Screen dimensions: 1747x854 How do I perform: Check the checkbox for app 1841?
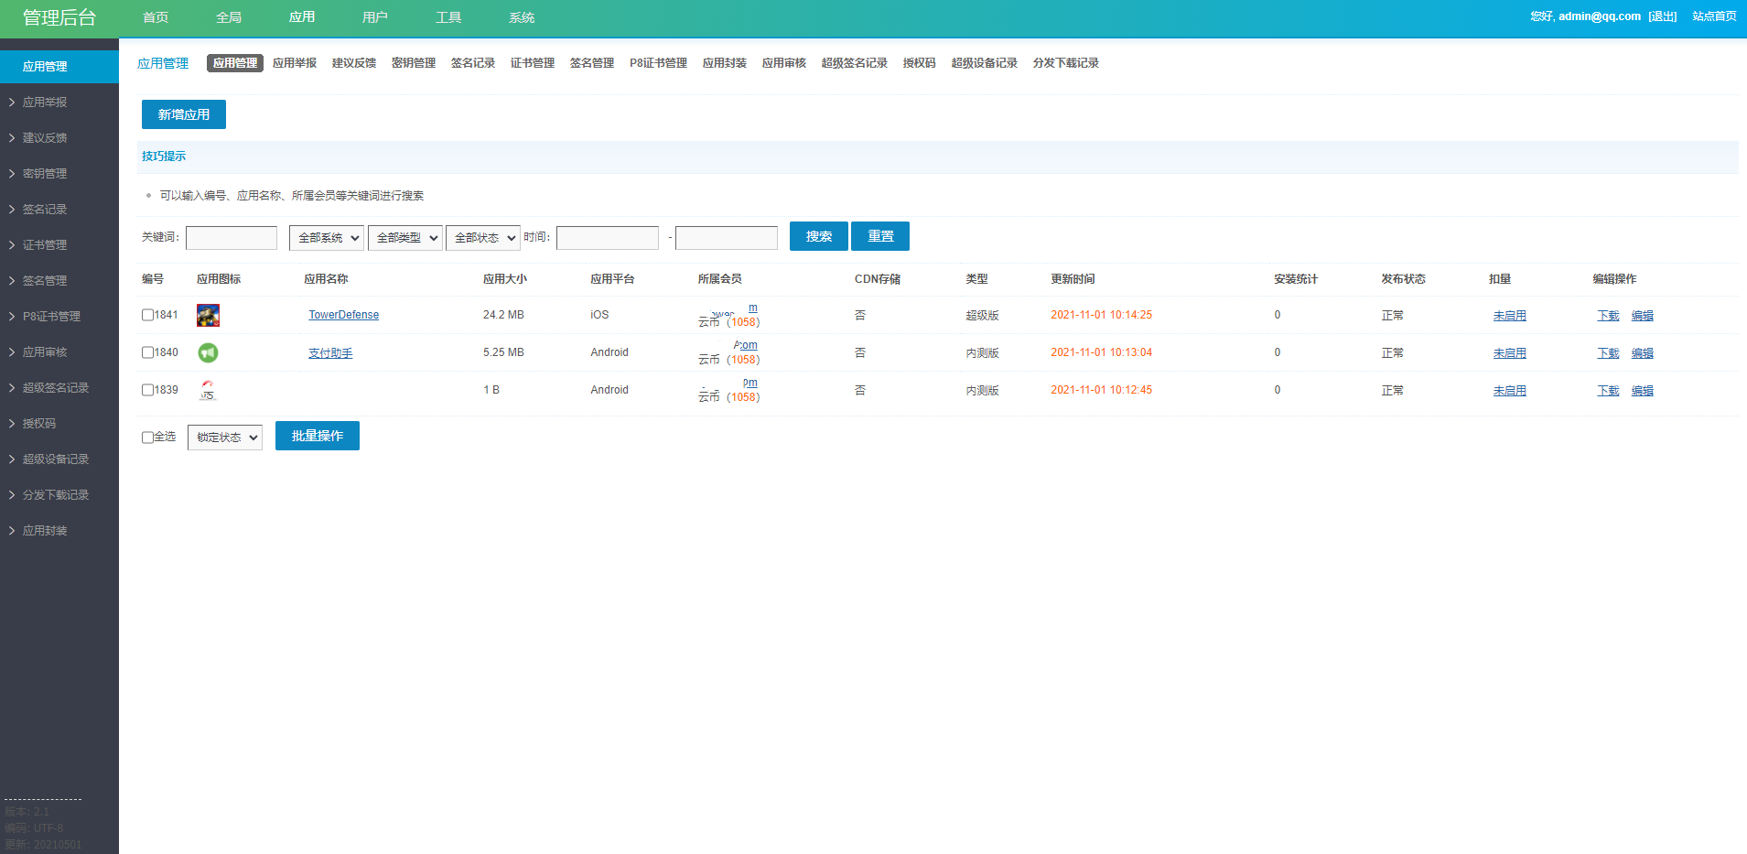click(147, 315)
